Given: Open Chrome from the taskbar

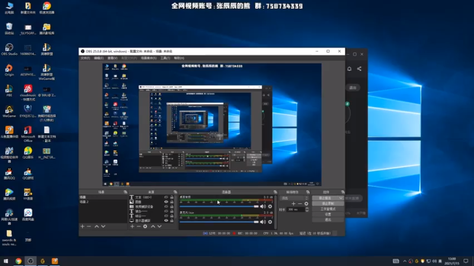Looking at the screenshot, I should coord(18,261).
